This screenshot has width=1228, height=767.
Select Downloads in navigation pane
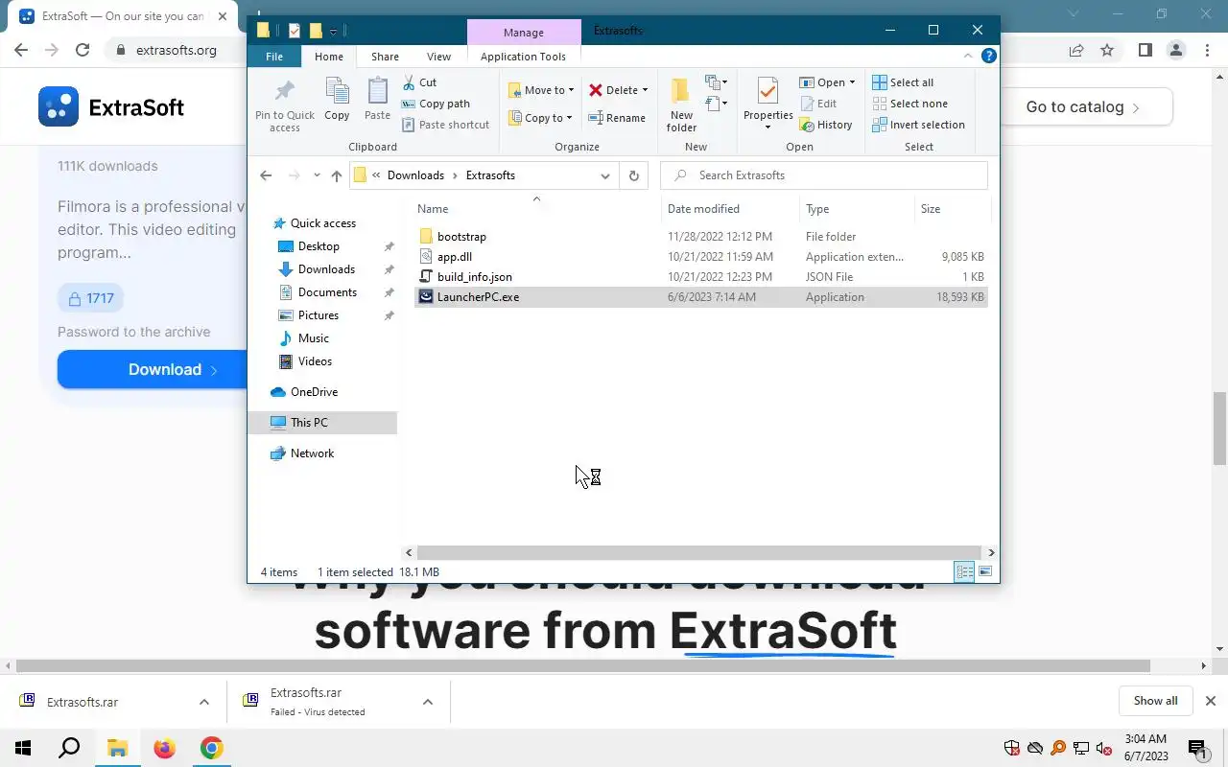click(x=326, y=269)
